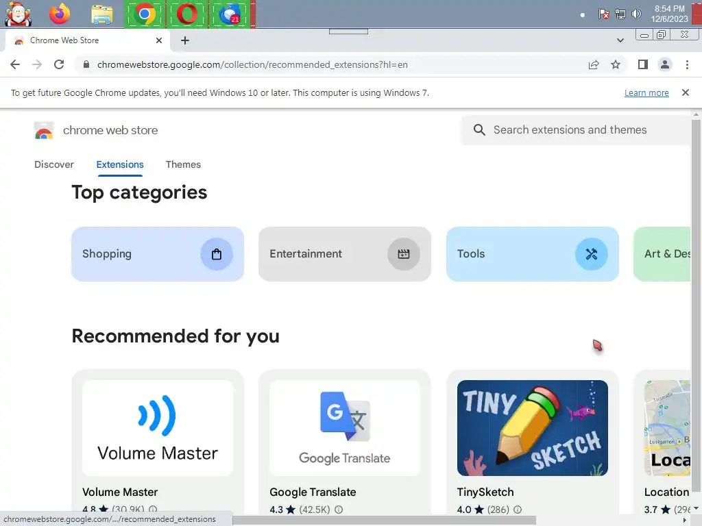Switch to the Themes tab
This screenshot has width=702, height=526.
(183, 164)
